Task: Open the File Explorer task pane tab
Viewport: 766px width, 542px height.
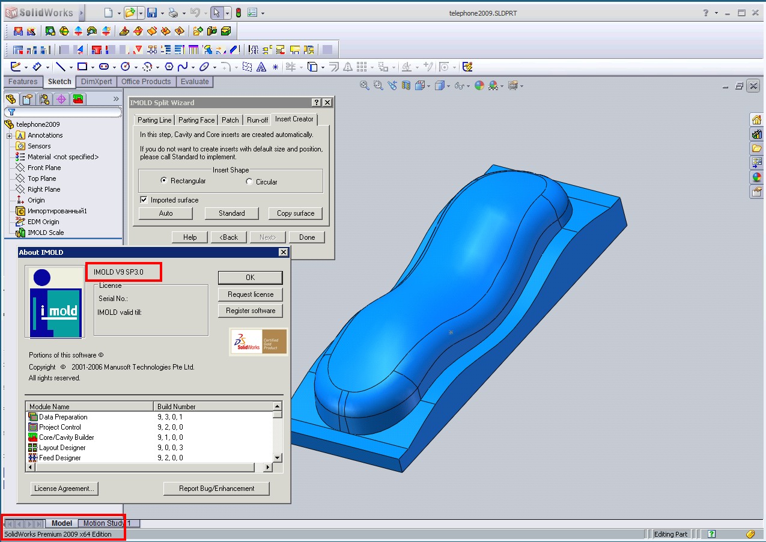Action: (x=756, y=148)
